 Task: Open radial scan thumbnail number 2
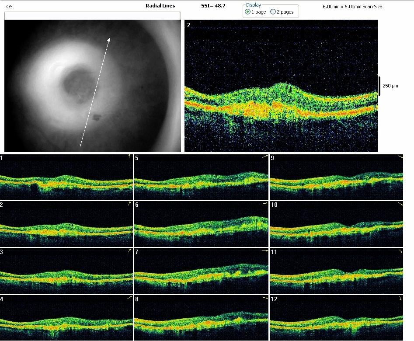(x=66, y=224)
